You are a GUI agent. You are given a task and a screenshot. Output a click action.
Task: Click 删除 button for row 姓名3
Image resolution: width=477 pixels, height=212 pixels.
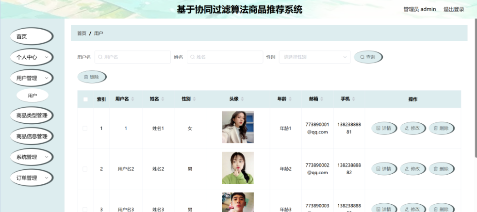click(442, 208)
